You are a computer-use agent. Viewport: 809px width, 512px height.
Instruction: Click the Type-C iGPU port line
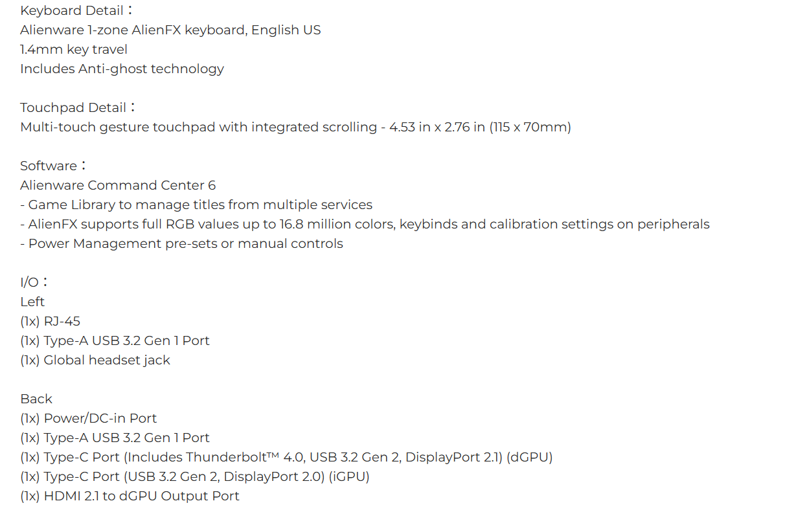click(x=195, y=477)
